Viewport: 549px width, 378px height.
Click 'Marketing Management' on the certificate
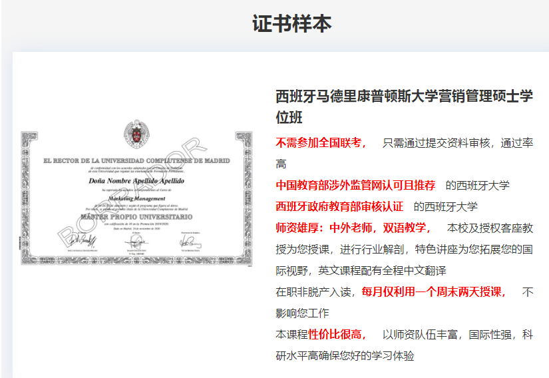[x=136, y=198]
